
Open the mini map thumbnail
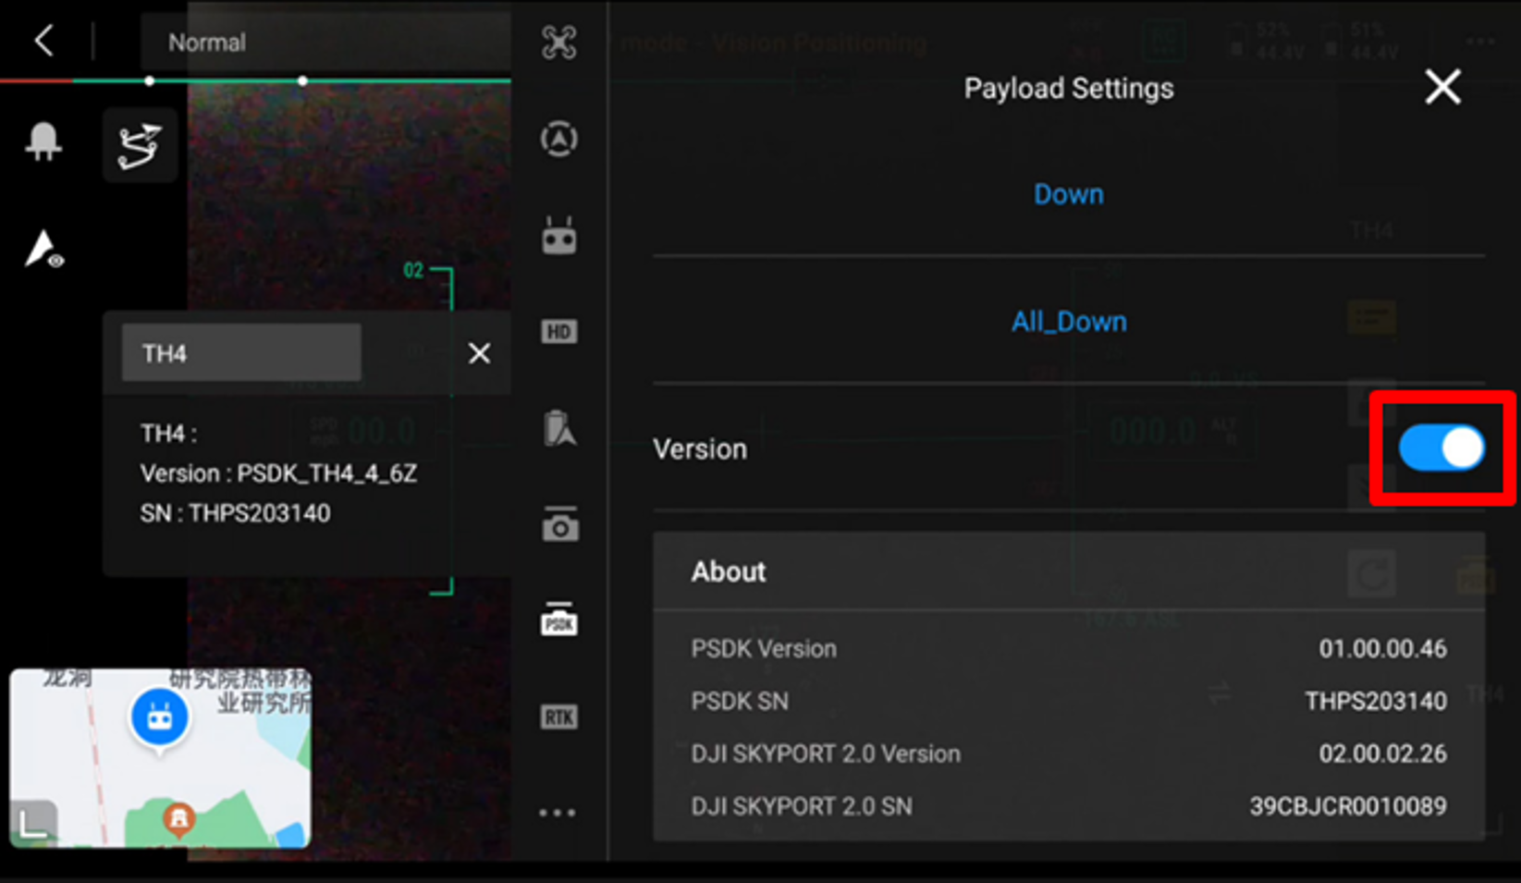pyautogui.click(x=160, y=758)
